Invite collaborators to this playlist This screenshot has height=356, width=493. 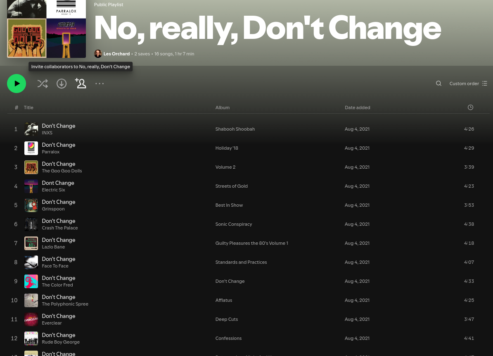coord(81,84)
